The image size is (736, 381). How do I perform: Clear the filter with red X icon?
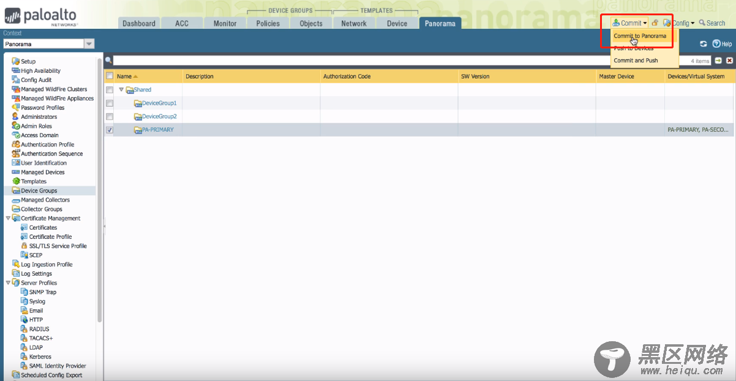[729, 61]
